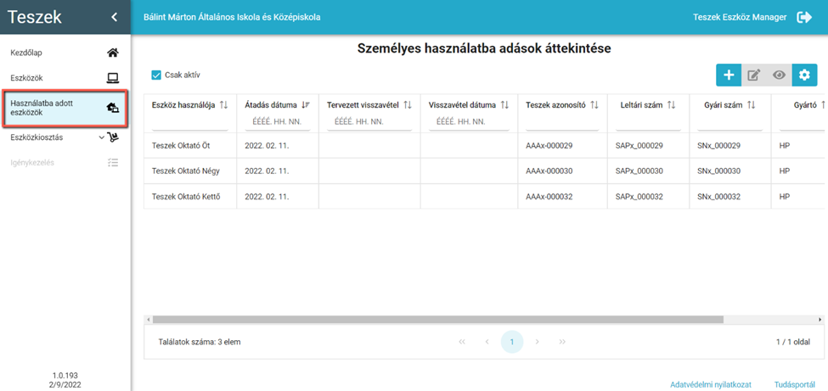The height and width of the screenshot is (391, 828).
Task: Collapse the Teszek sidebar with the chevron
Action: (x=114, y=18)
